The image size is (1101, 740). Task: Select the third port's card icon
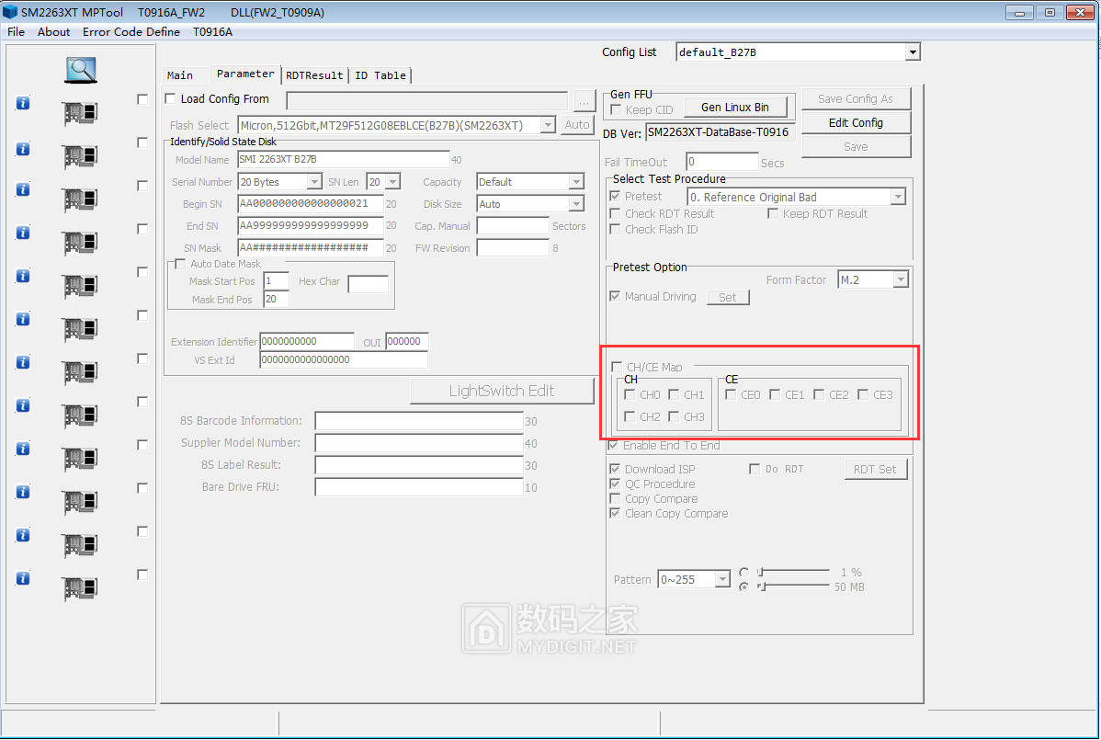tap(79, 200)
